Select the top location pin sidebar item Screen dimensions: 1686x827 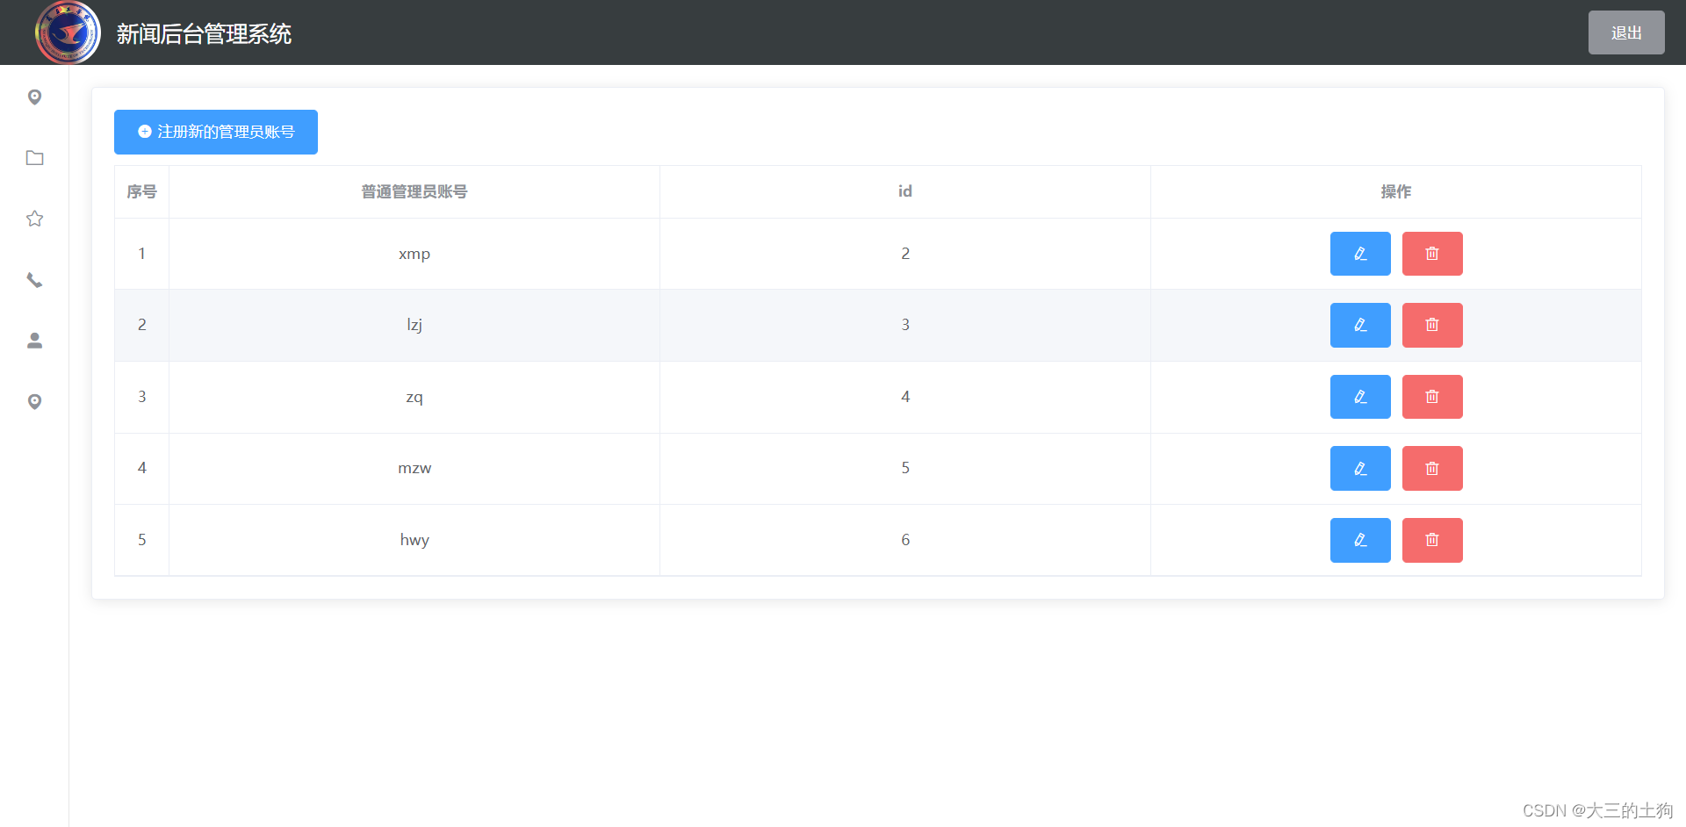[34, 97]
